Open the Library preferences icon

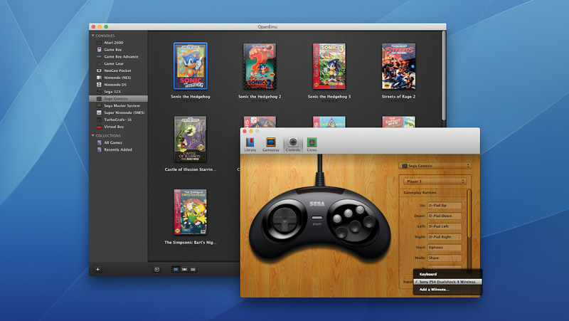[x=250, y=144]
